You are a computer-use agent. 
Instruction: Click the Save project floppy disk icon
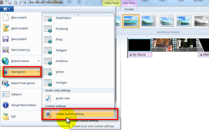click(6, 39)
